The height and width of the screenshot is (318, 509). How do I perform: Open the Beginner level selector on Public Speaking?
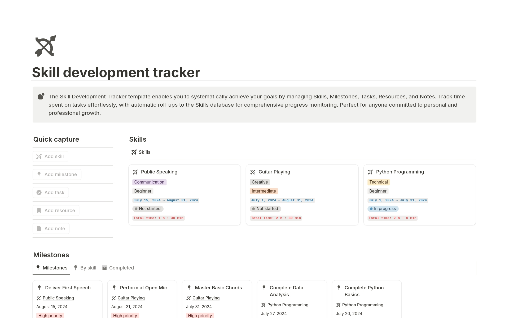click(x=143, y=191)
